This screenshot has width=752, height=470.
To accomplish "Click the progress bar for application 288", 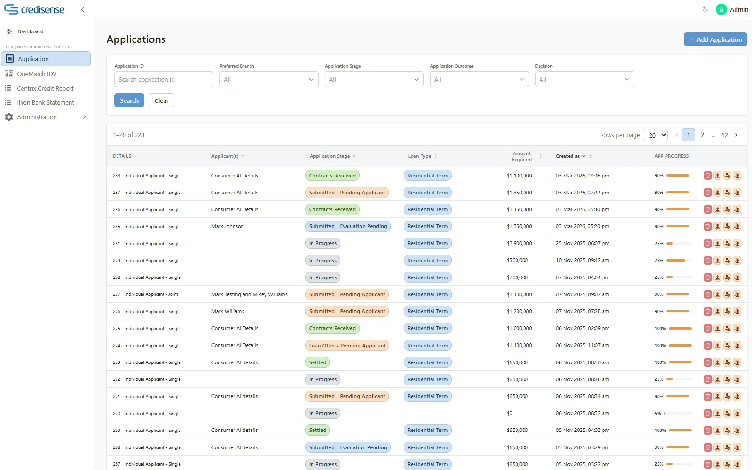I will (679, 176).
